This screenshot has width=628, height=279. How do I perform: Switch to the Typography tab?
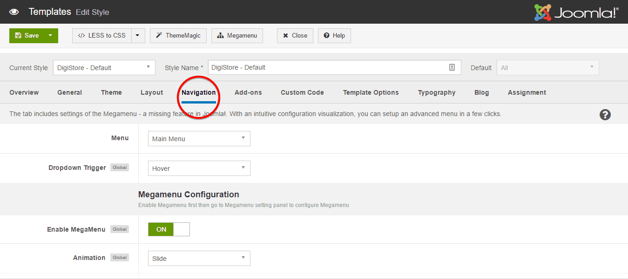coord(436,92)
